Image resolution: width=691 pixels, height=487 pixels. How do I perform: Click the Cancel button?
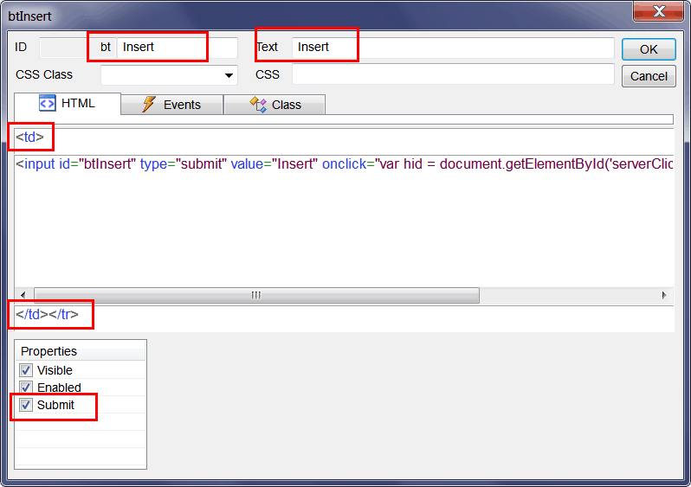[649, 76]
